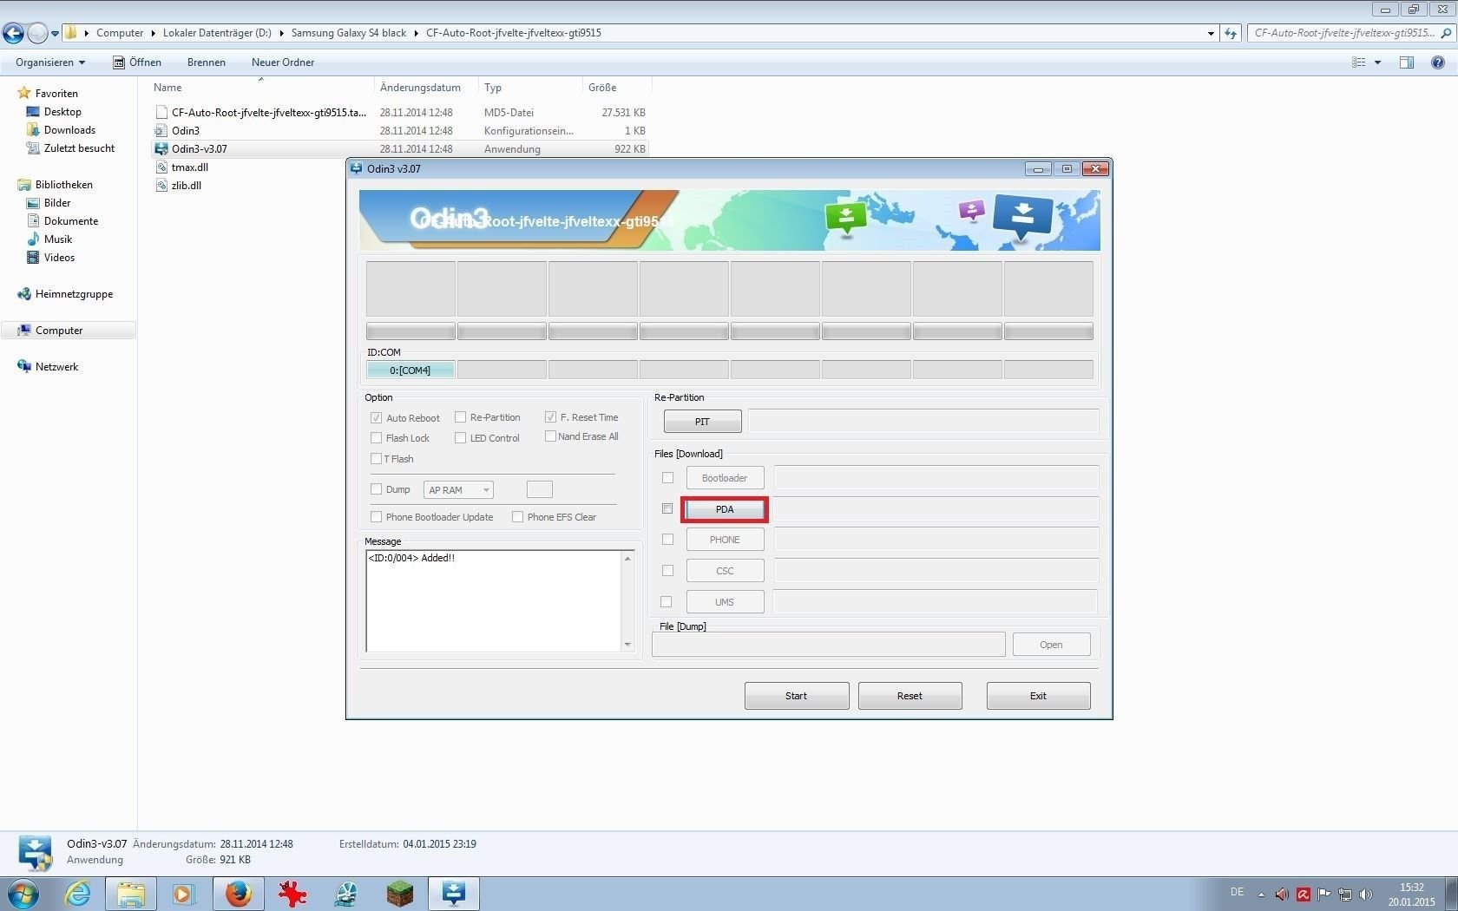This screenshot has width=1458, height=911.
Task: Click the 0:[COM4] ID:COM box
Action: (410, 370)
